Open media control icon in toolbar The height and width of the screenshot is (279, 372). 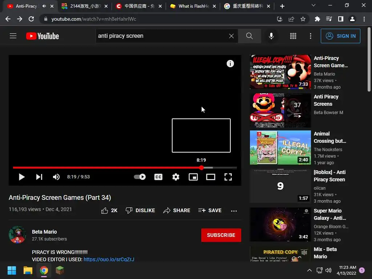329,19
